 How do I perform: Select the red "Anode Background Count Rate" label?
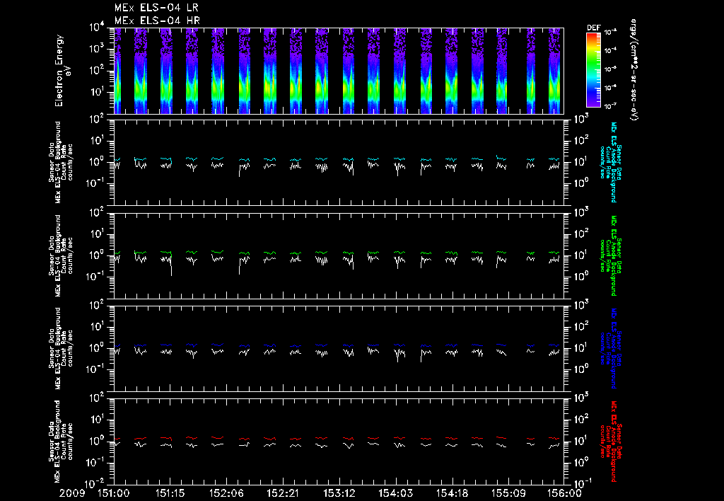tap(611, 442)
